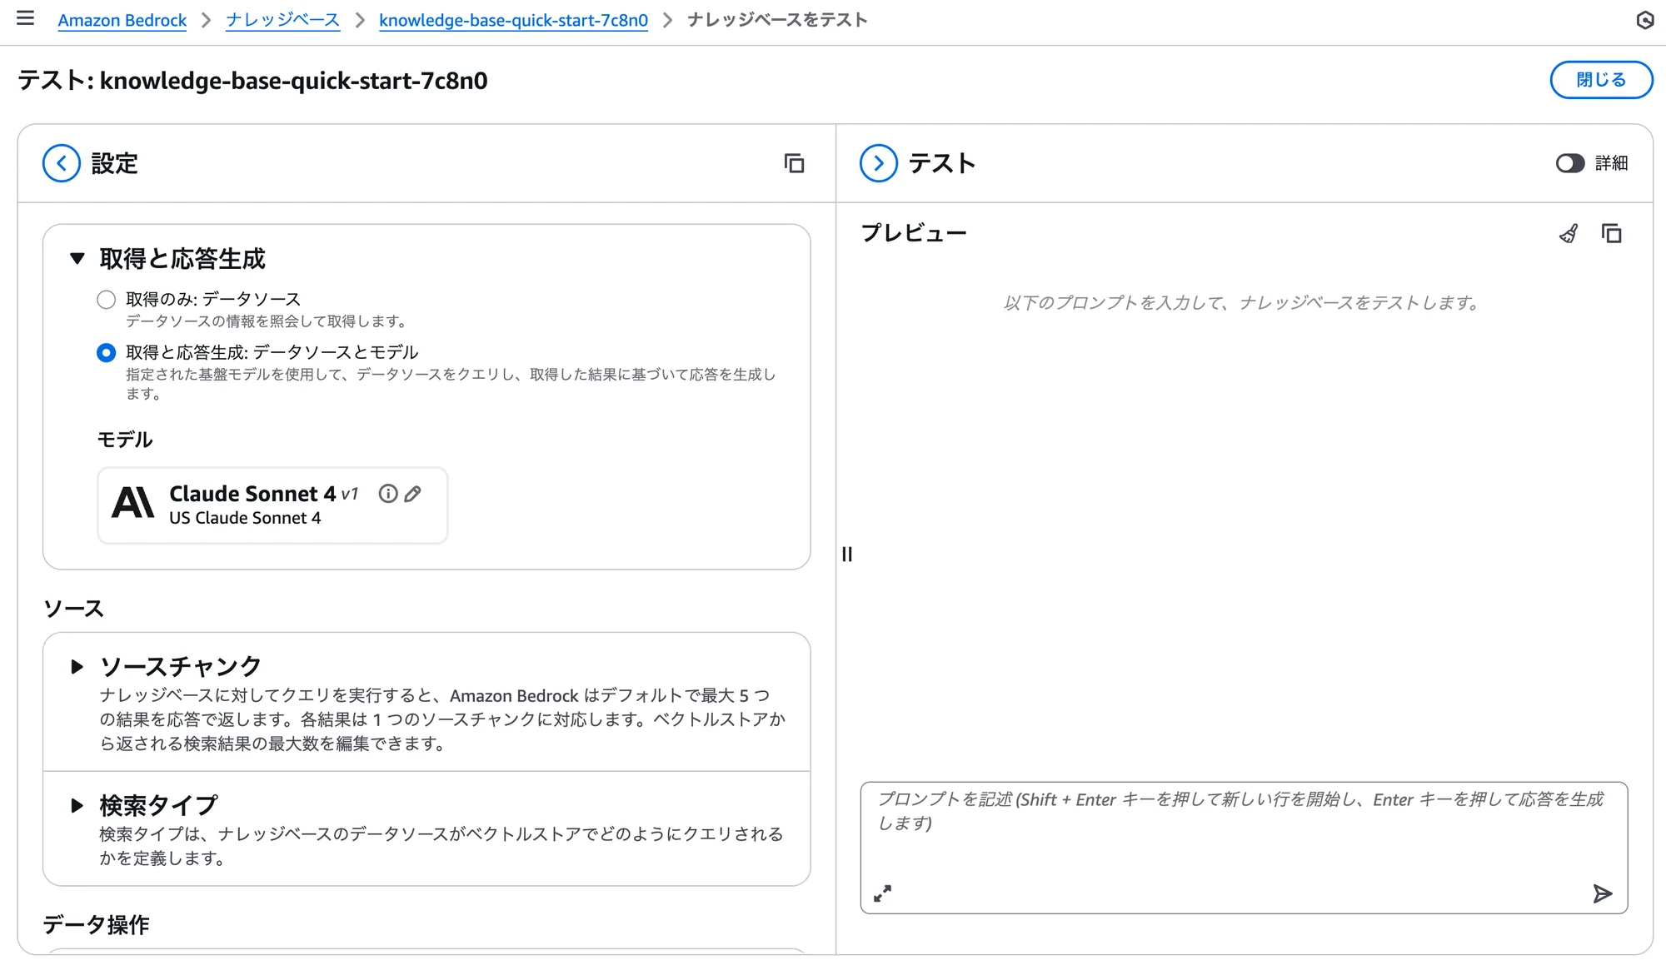This screenshot has width=1666, height=970.
Task: Collapse the 設定 panel using its chevron
Action: (60, 163)
